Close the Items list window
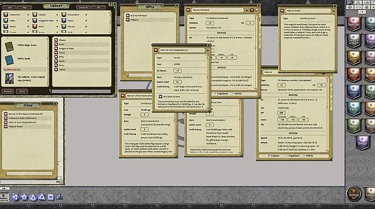Image resolution: width=375 pixels, height=209 pixels. [x=55, y=104]
